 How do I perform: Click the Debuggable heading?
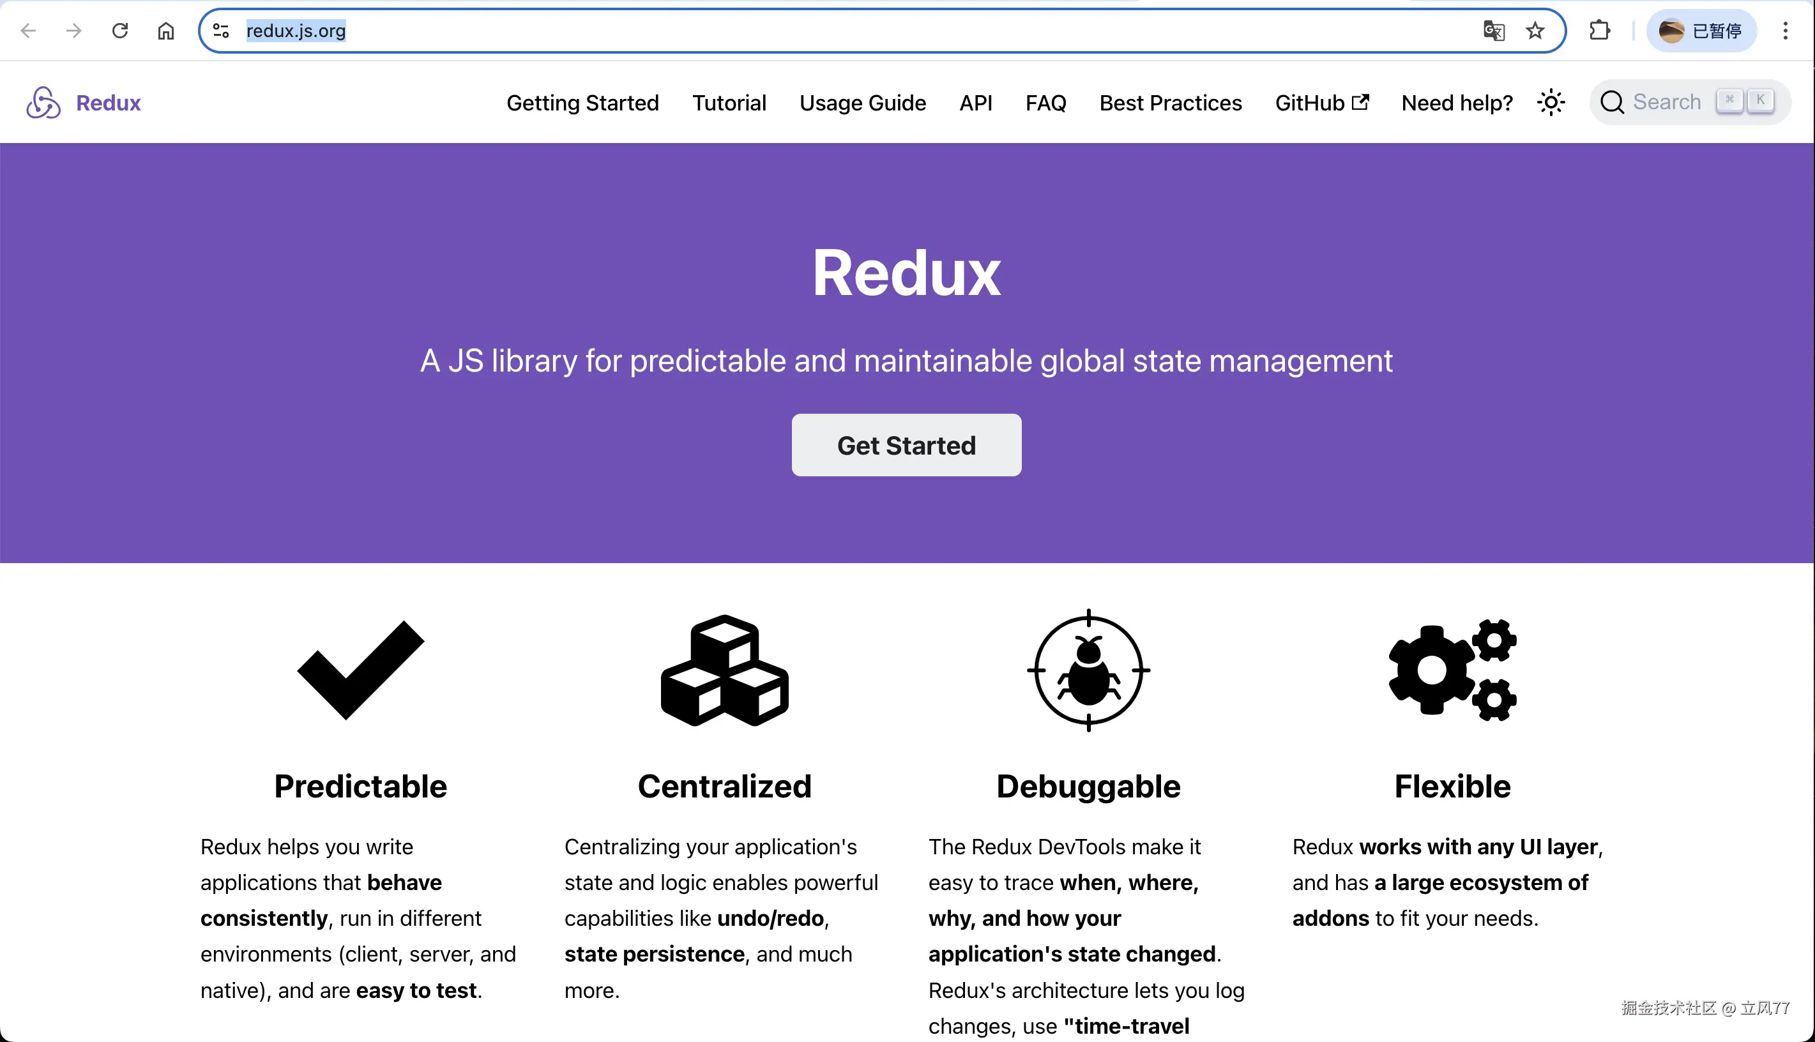1089,787
